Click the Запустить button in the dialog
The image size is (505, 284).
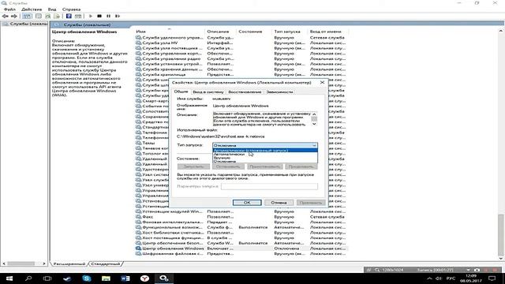[x=193, y=166]
